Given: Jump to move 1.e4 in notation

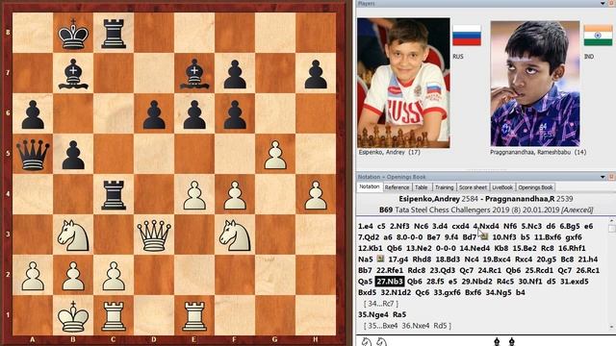Looking at the screenshot, I should (366, 227).
